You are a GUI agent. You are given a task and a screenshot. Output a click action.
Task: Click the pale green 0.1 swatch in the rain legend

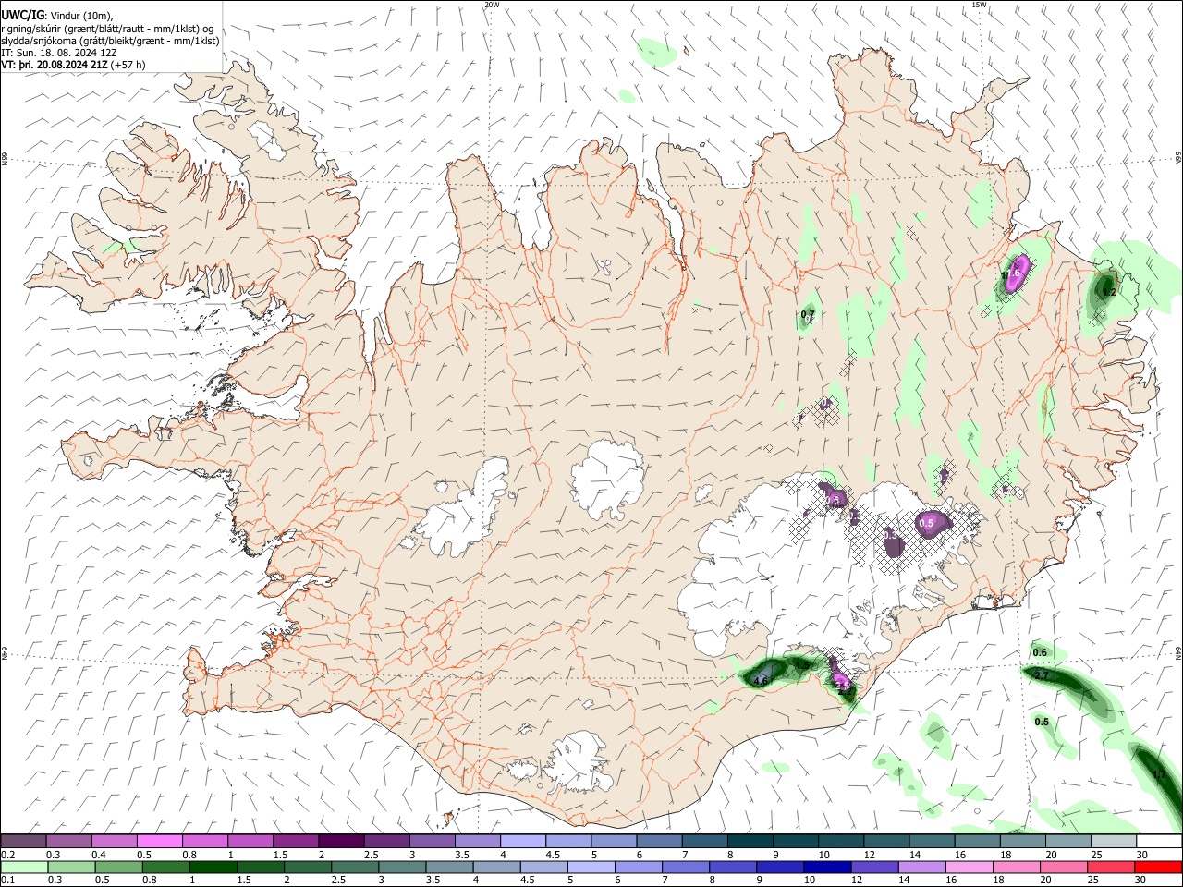[x=23, y=868]
